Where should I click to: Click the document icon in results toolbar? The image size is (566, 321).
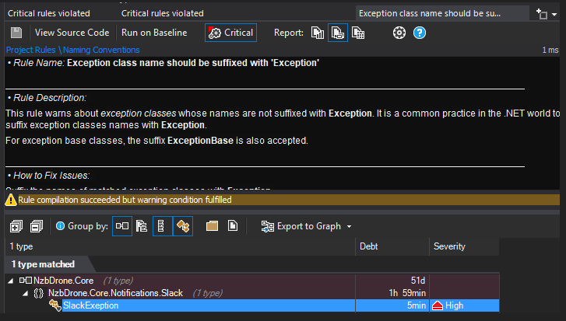coord(233,226)
